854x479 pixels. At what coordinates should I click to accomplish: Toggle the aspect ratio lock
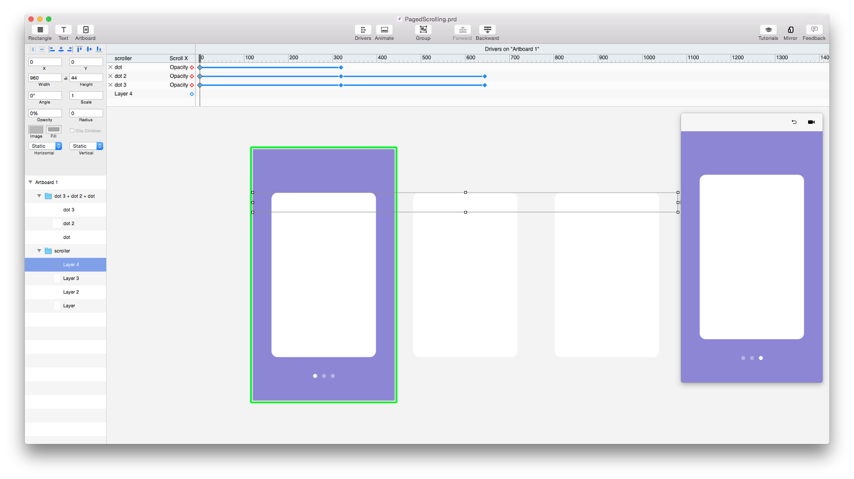(66, 78)
